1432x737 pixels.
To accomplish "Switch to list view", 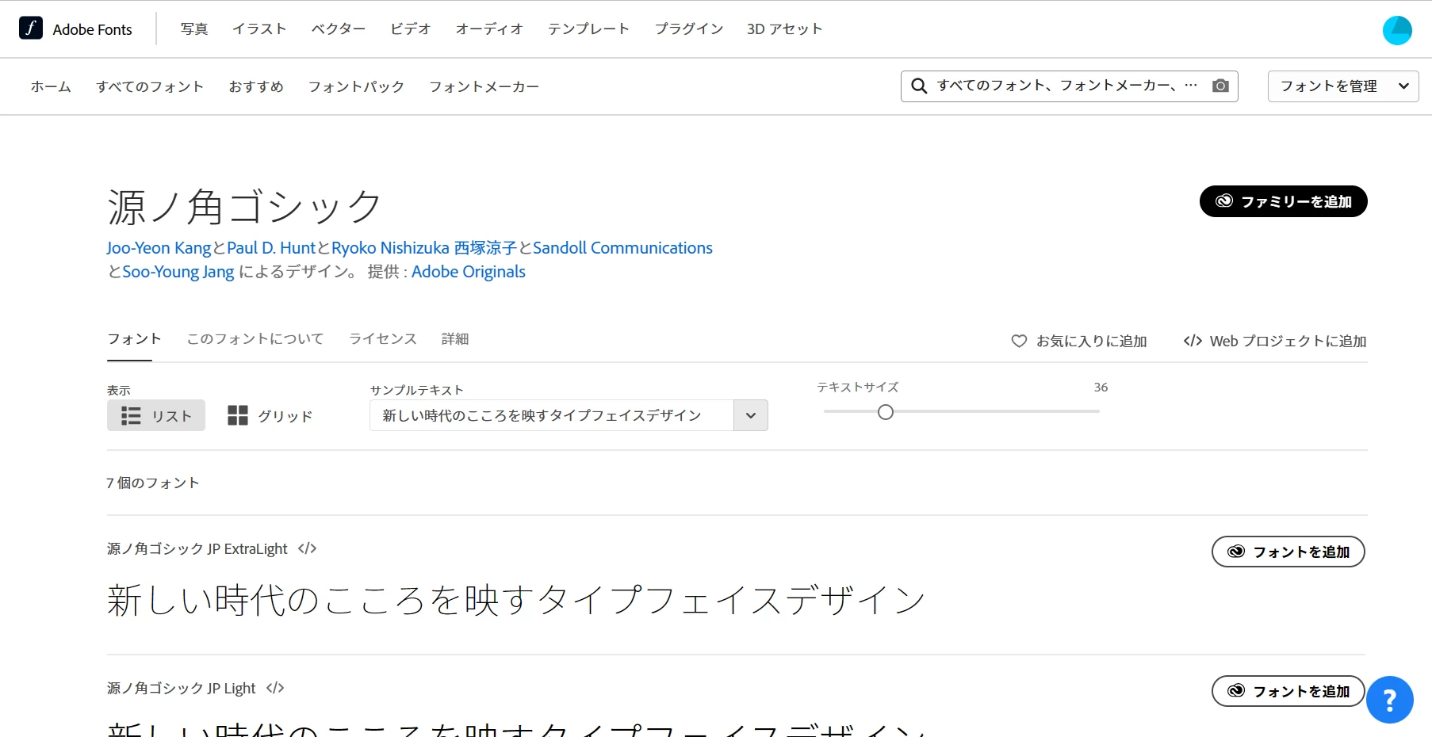I will [156, 415].
